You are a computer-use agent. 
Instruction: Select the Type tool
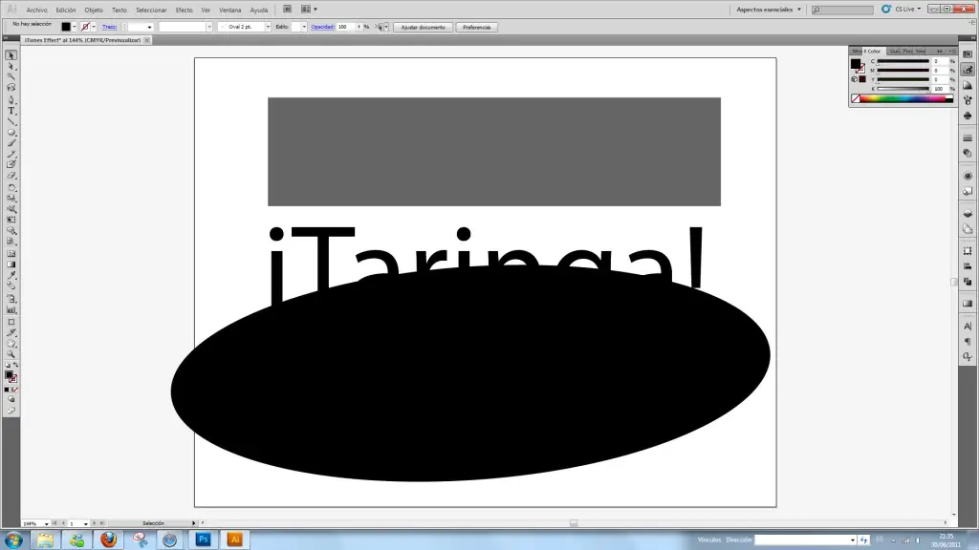tap(11, 111)
